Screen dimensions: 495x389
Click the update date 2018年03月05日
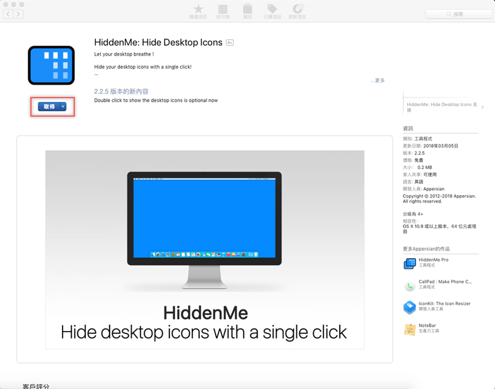[441, 146]
